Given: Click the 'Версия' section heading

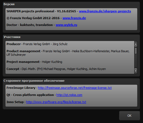Looking at the screenshot, I should click(9, 4).
